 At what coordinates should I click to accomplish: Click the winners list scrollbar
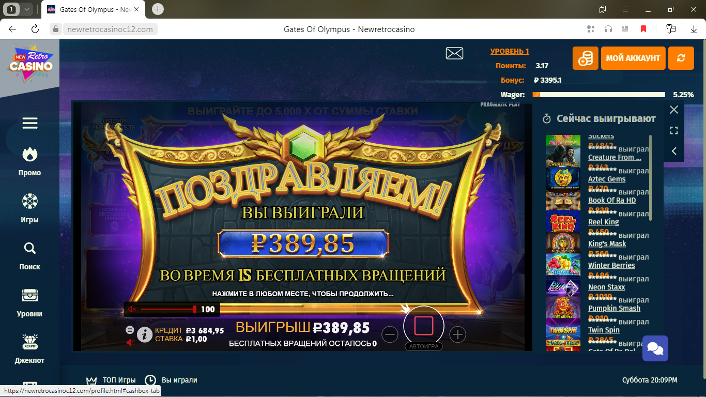pyautogui.click(x=650, y=178)
